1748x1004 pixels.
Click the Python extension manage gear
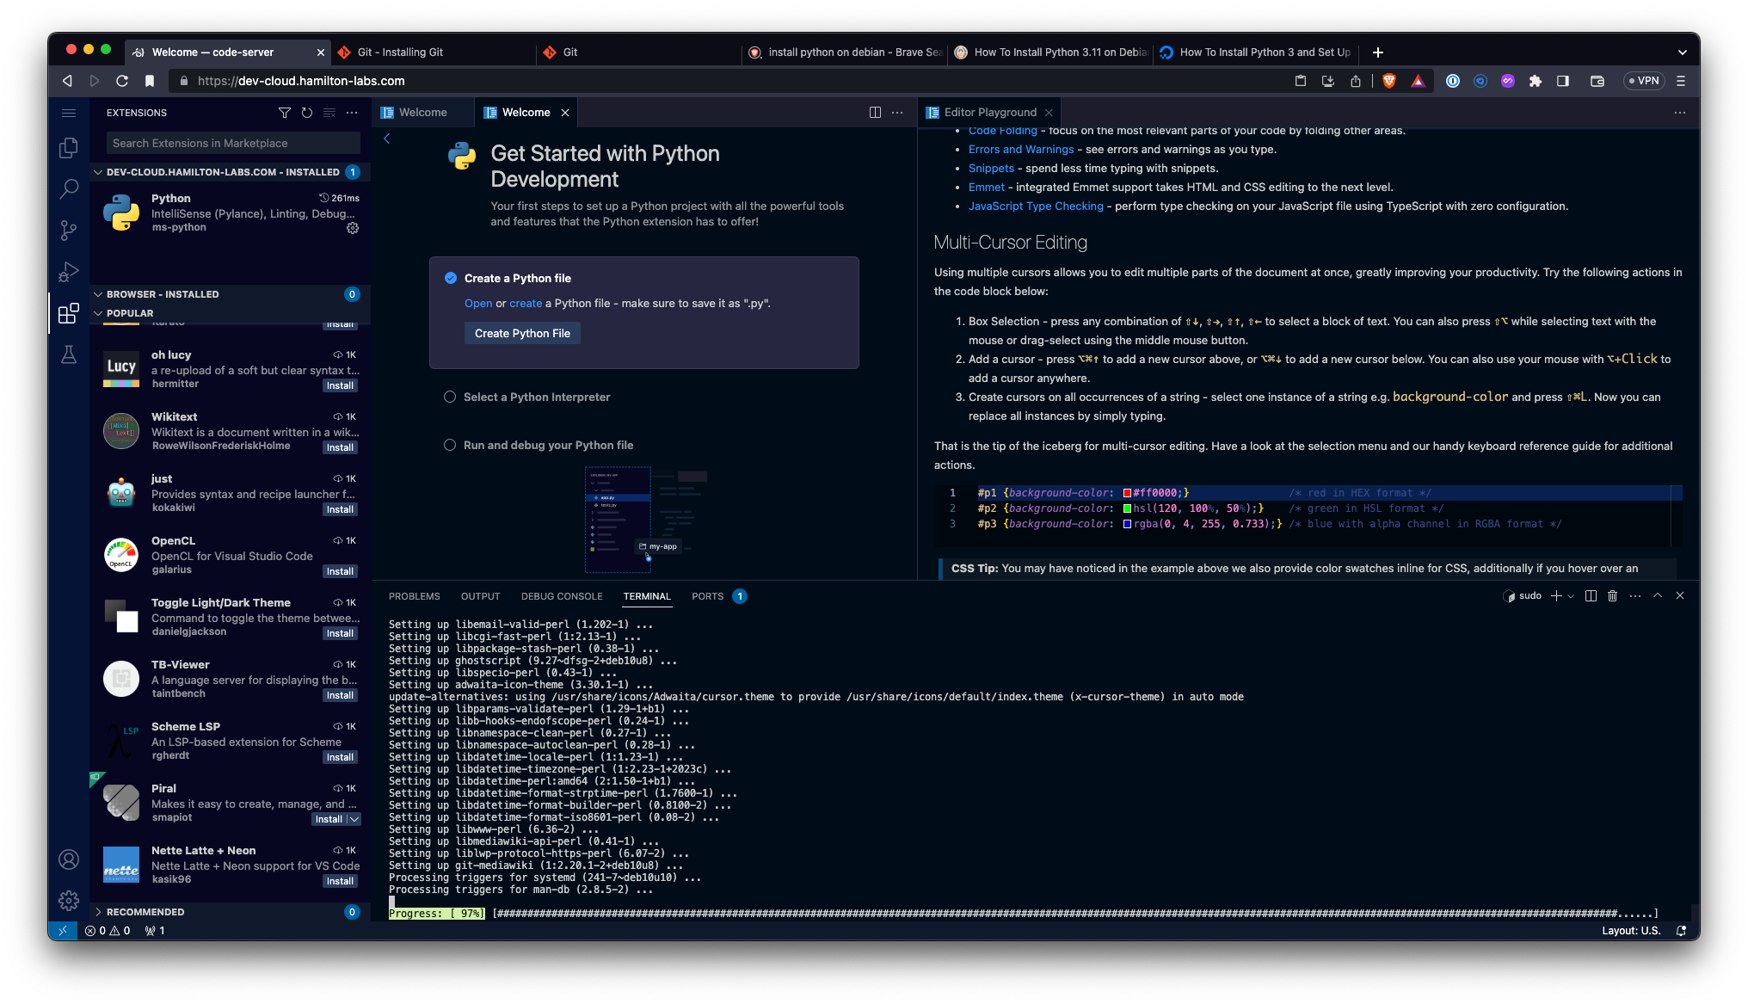pyautogui.click(x=353, y=228)
